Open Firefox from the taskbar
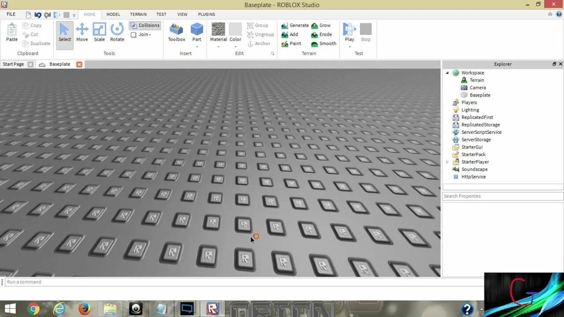Screen dimensions: 564x317 pyautogui.click(x=84, y=309)
